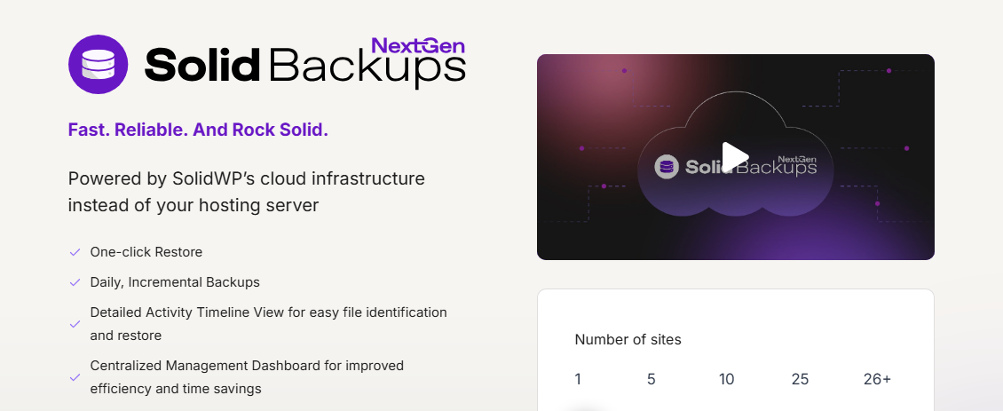Click the One-click Restore feature text

coord(146,252)
